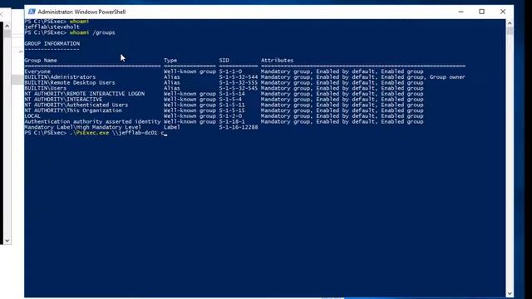Click the 'Everyone' group name
The image size is (532, 299).
(x=37, y=71)
